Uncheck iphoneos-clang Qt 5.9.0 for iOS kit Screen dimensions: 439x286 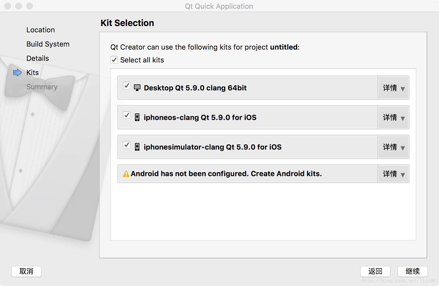click(x=127, y=115)
